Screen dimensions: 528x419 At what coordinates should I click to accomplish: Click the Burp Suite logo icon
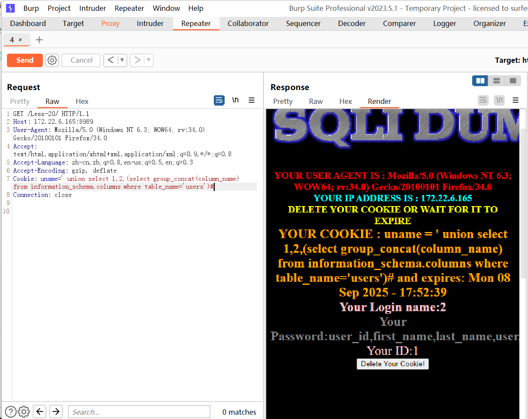tap(10, 8)
